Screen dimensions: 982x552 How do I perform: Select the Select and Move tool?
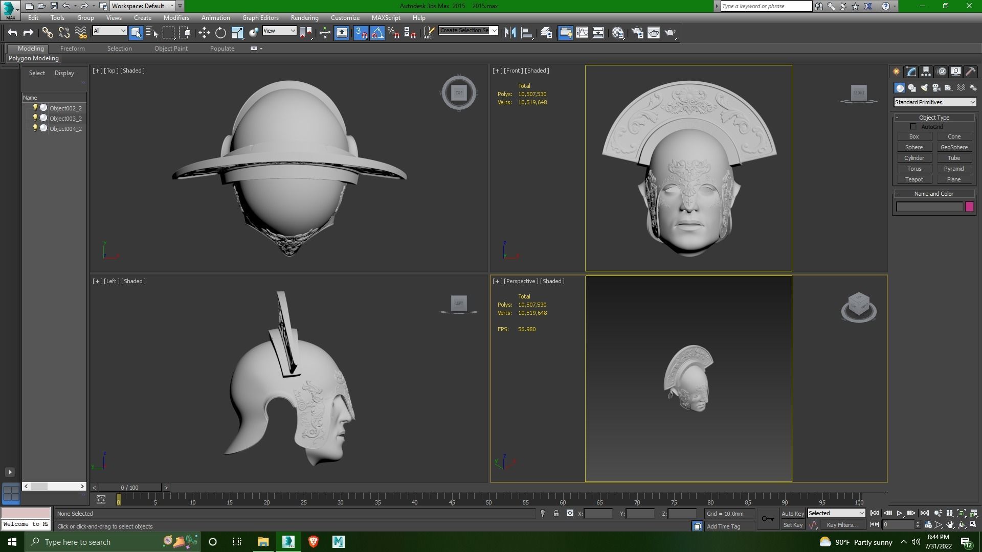(204, 33)
